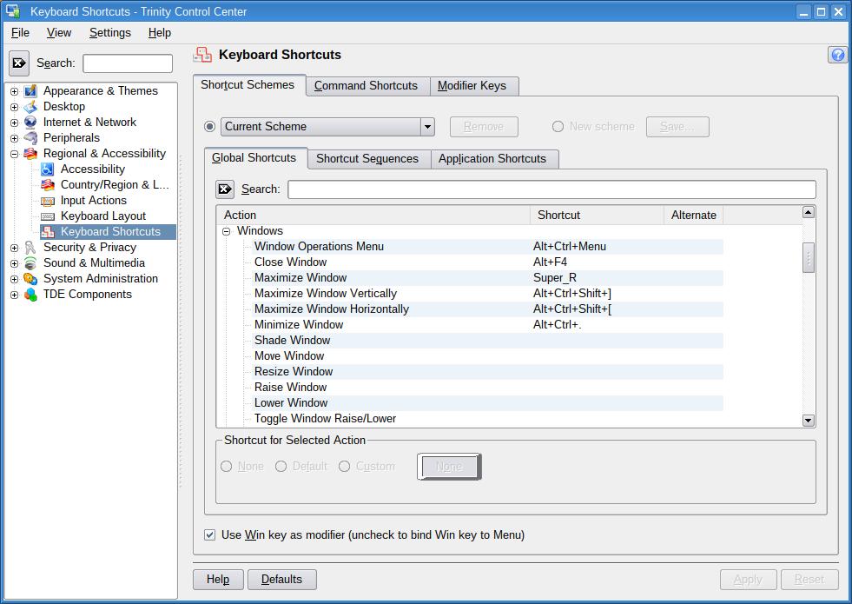The image size is (852, 604).
Task: Switch to the Application Shortcuts tab
Action: point(493,159)
